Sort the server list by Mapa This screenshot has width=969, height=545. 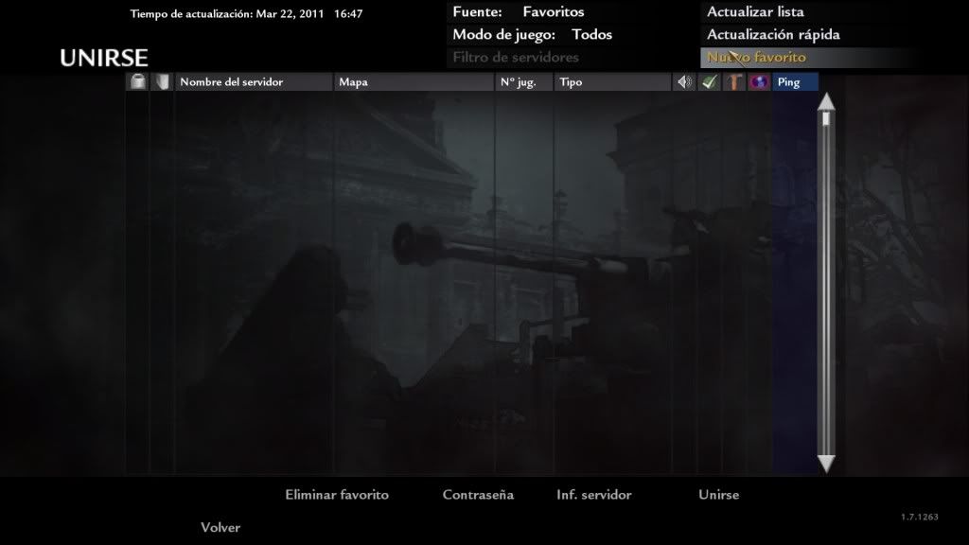click(414, 81)
